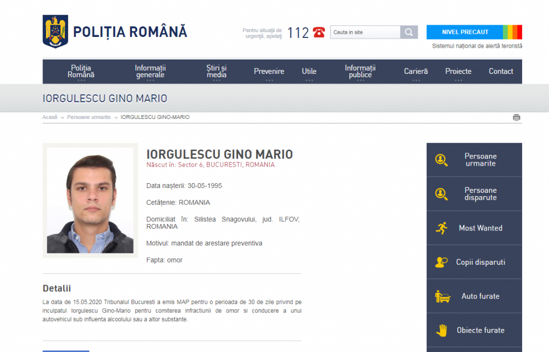Image resolution: width=549 pixels, height=352 pixels.
Task: Click the 'Fapta: omor' text
Action: click(164, 260)
